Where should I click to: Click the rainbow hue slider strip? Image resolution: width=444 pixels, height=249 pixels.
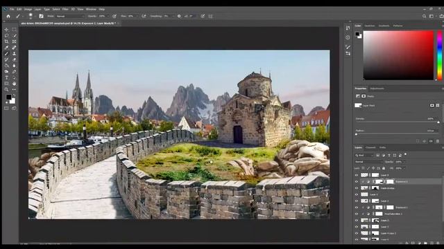tap(439, 55)
